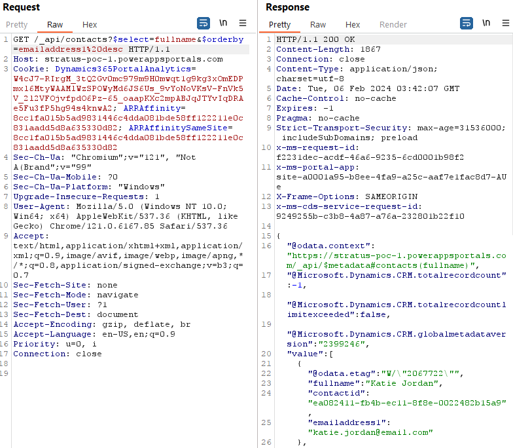Click the "value":[ JSON line

310,354
